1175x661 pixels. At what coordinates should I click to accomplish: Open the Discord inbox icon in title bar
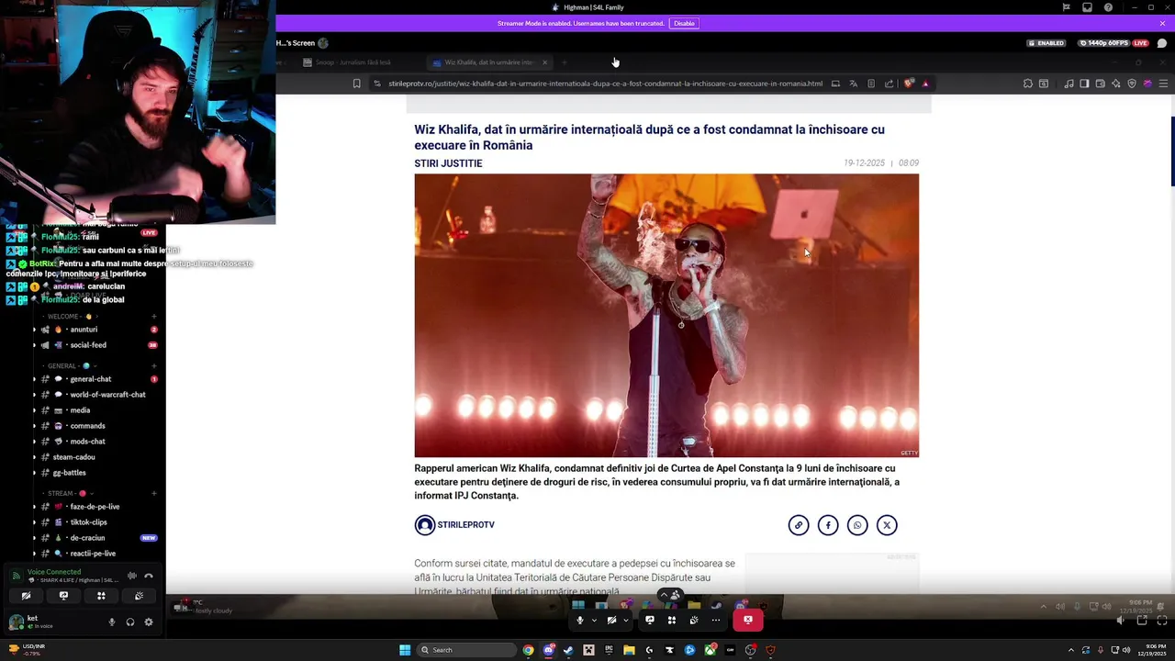pyautogui.click(x=1087, y=7)
